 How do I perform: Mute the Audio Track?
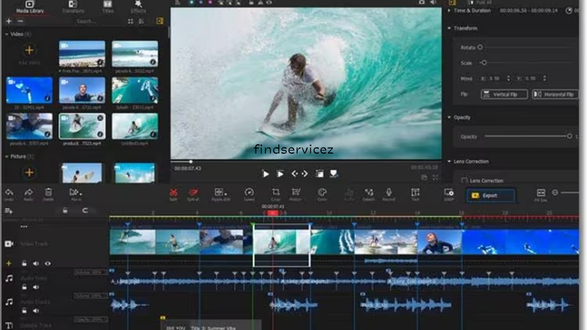pos(36,287)
